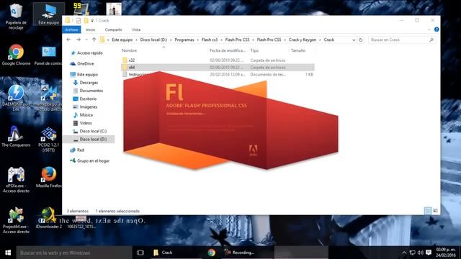
Task: Open the volume icon in system tray
Action: coord(421,253)
